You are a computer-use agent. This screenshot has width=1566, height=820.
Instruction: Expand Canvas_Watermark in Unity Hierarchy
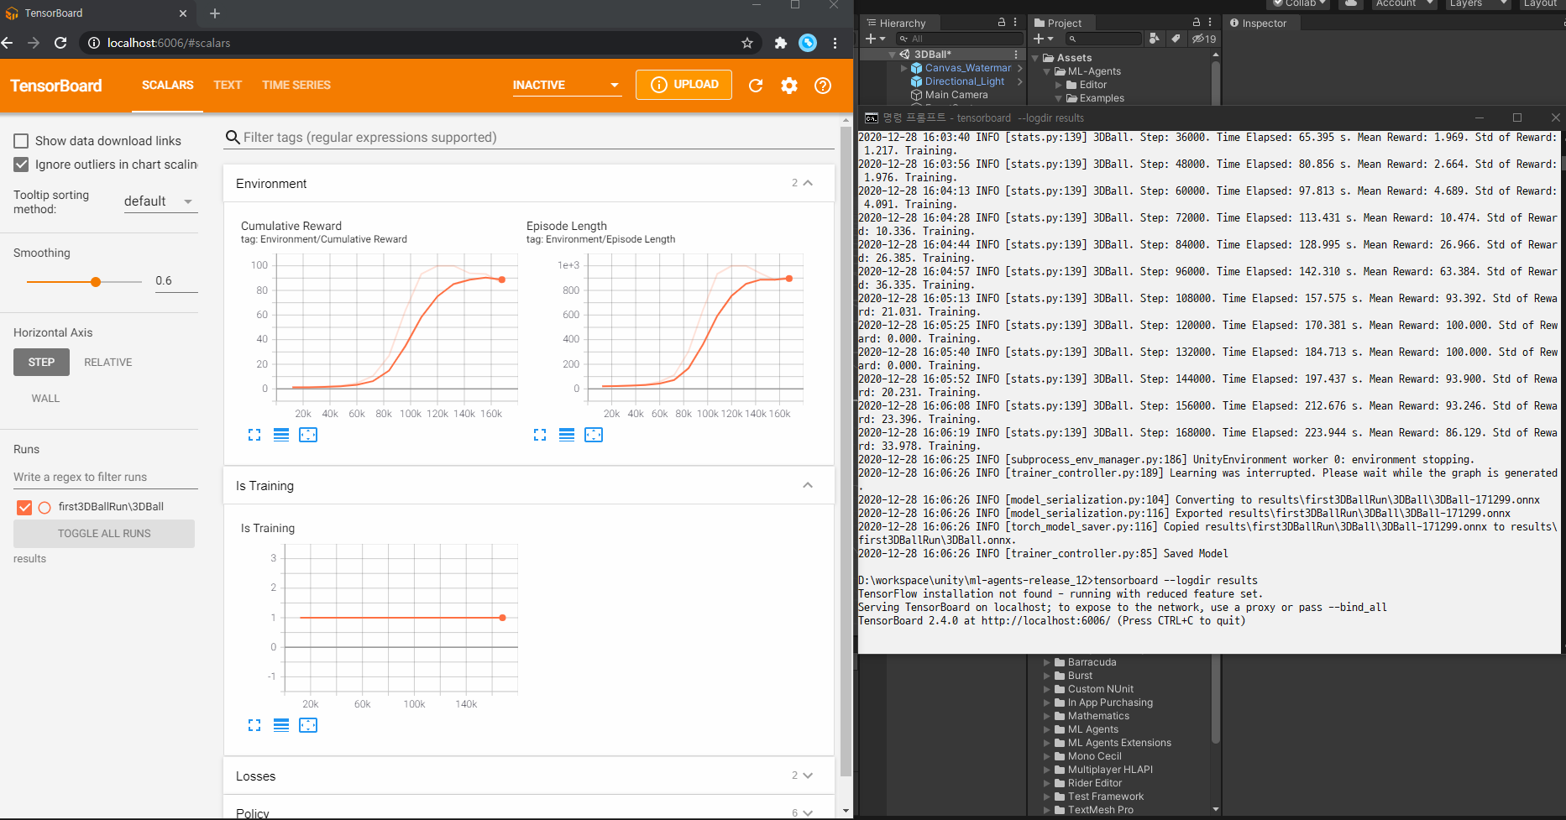pyautogui.click(x=903, y=68)
